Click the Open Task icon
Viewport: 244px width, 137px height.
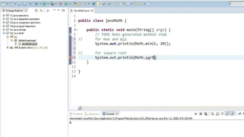click(79, 4)
